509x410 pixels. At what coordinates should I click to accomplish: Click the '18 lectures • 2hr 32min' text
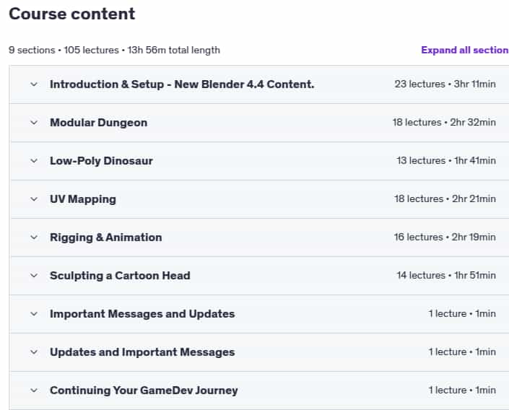(444, 123)
